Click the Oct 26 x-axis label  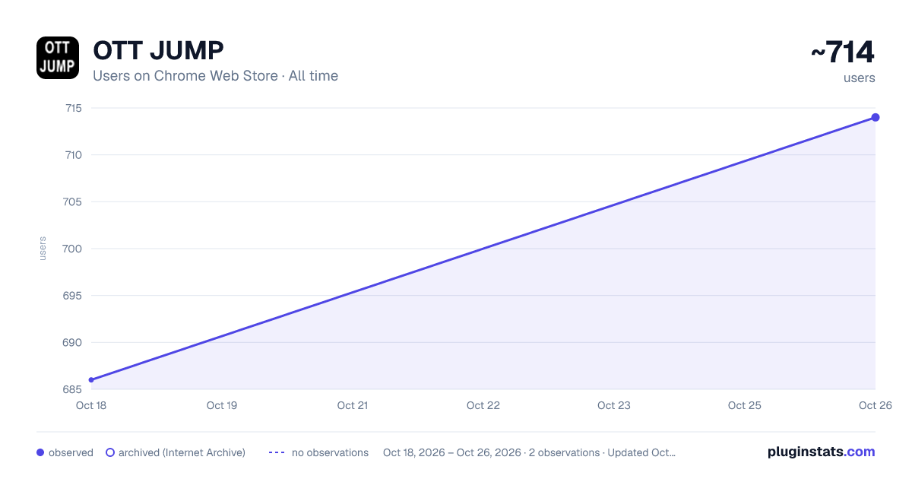tap(876, 405)
